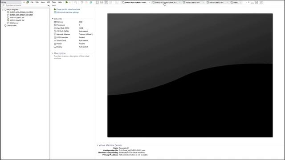The height and width of the screenshot is (160, 285).
Task: Click the Custom (VMnet1) network value
Action: [86, 34]
